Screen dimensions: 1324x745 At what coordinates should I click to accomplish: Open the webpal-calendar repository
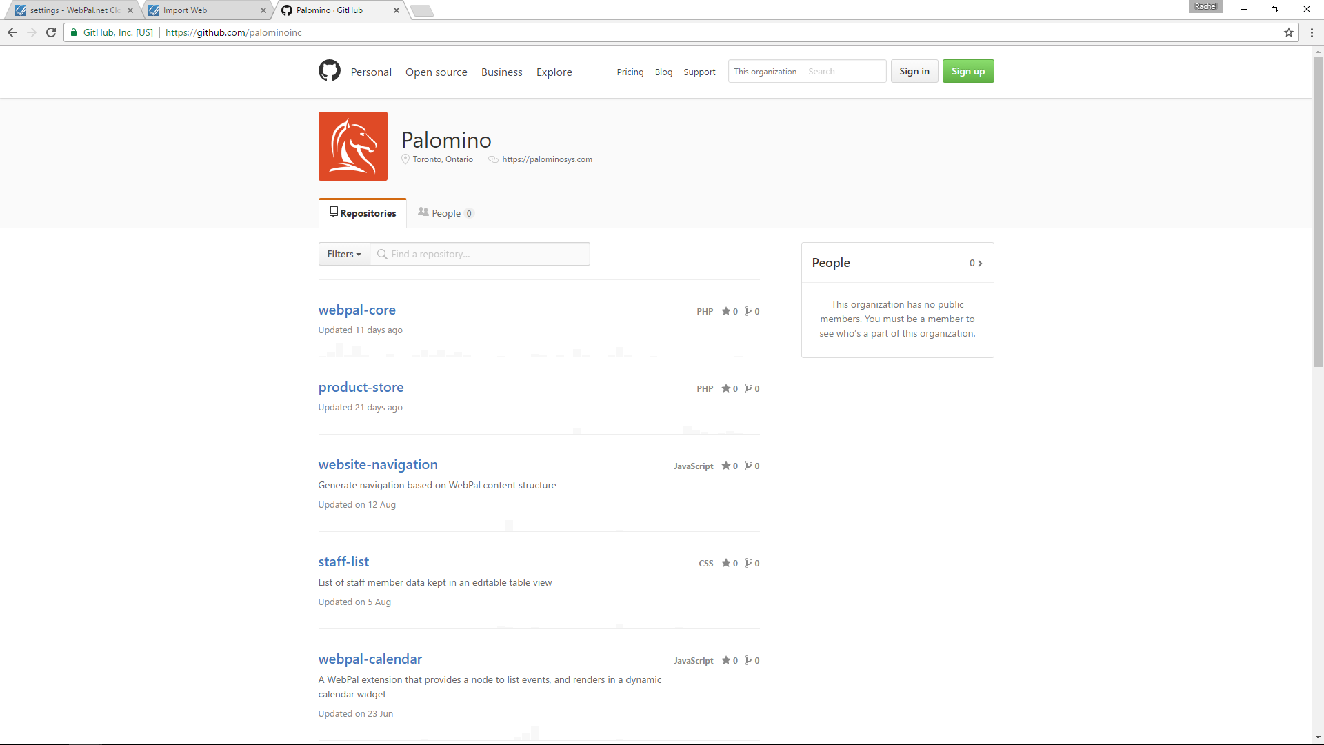pos(370,659)
